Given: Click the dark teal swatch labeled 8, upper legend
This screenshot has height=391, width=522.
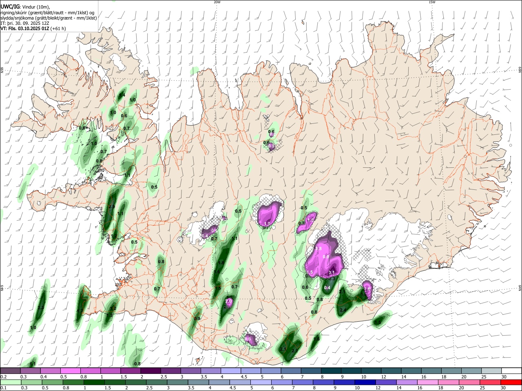Looking at the screenshot, I should coord(331,371).
